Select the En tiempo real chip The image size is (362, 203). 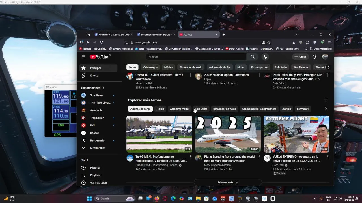coord(260,67)
